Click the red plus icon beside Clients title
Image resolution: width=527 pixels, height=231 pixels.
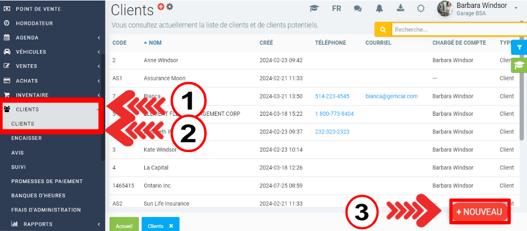click(x=161, y=6)
